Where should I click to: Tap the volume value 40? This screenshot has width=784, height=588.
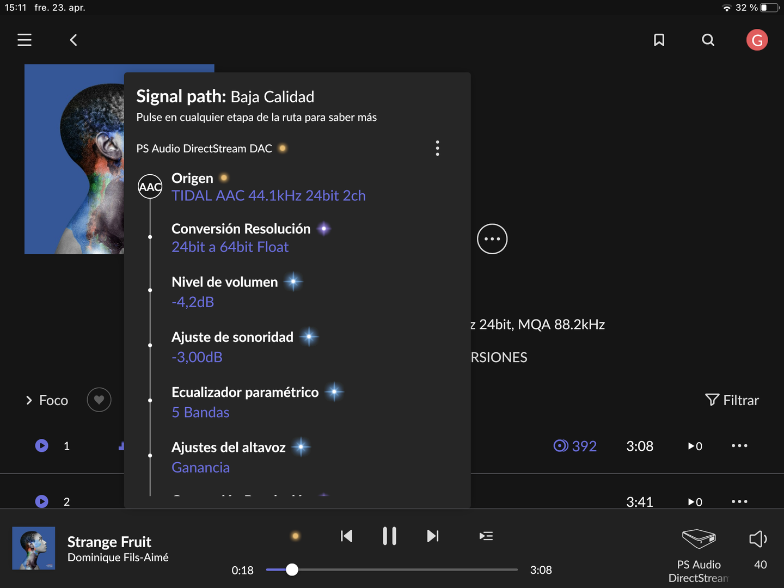point(760,565)
